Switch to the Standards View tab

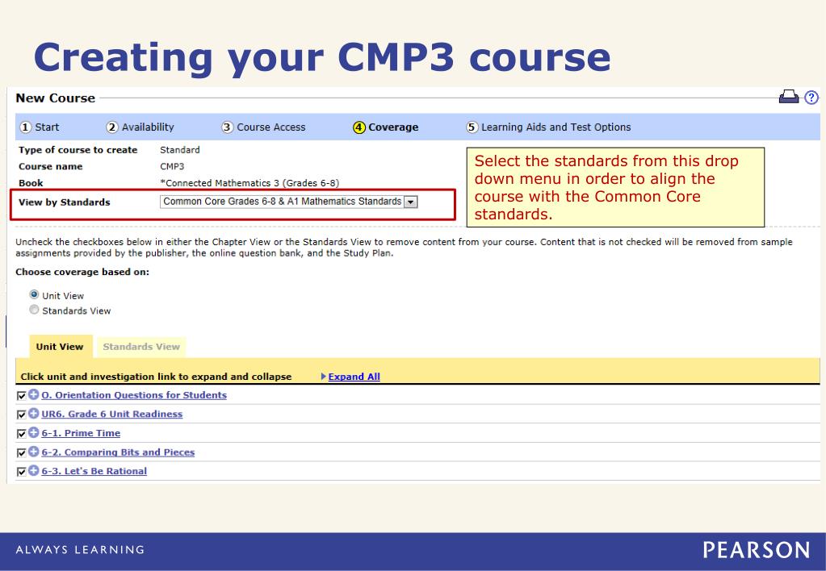click(x=141, y=346)
